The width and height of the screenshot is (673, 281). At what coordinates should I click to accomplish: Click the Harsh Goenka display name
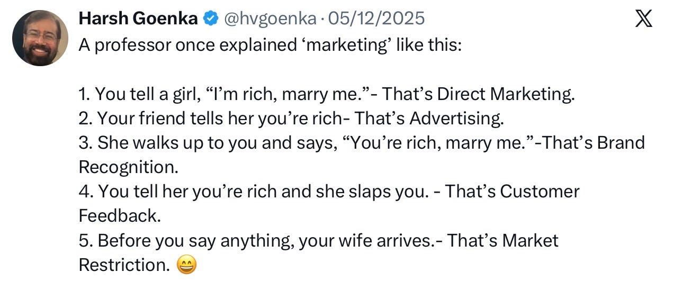(138, 19)
